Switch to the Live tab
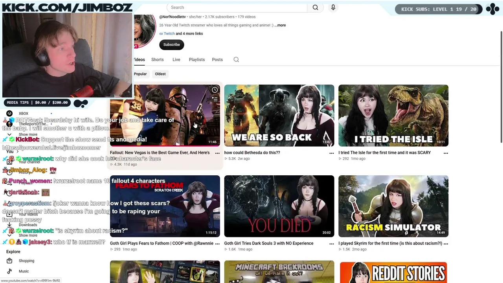 (176, 60)
